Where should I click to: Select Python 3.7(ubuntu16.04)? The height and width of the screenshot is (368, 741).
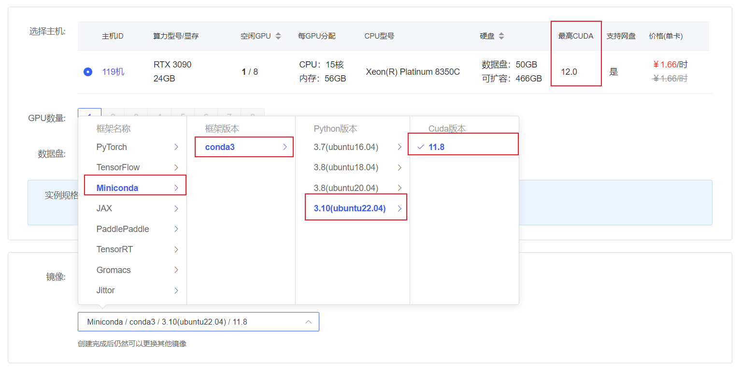click(346, 147)
